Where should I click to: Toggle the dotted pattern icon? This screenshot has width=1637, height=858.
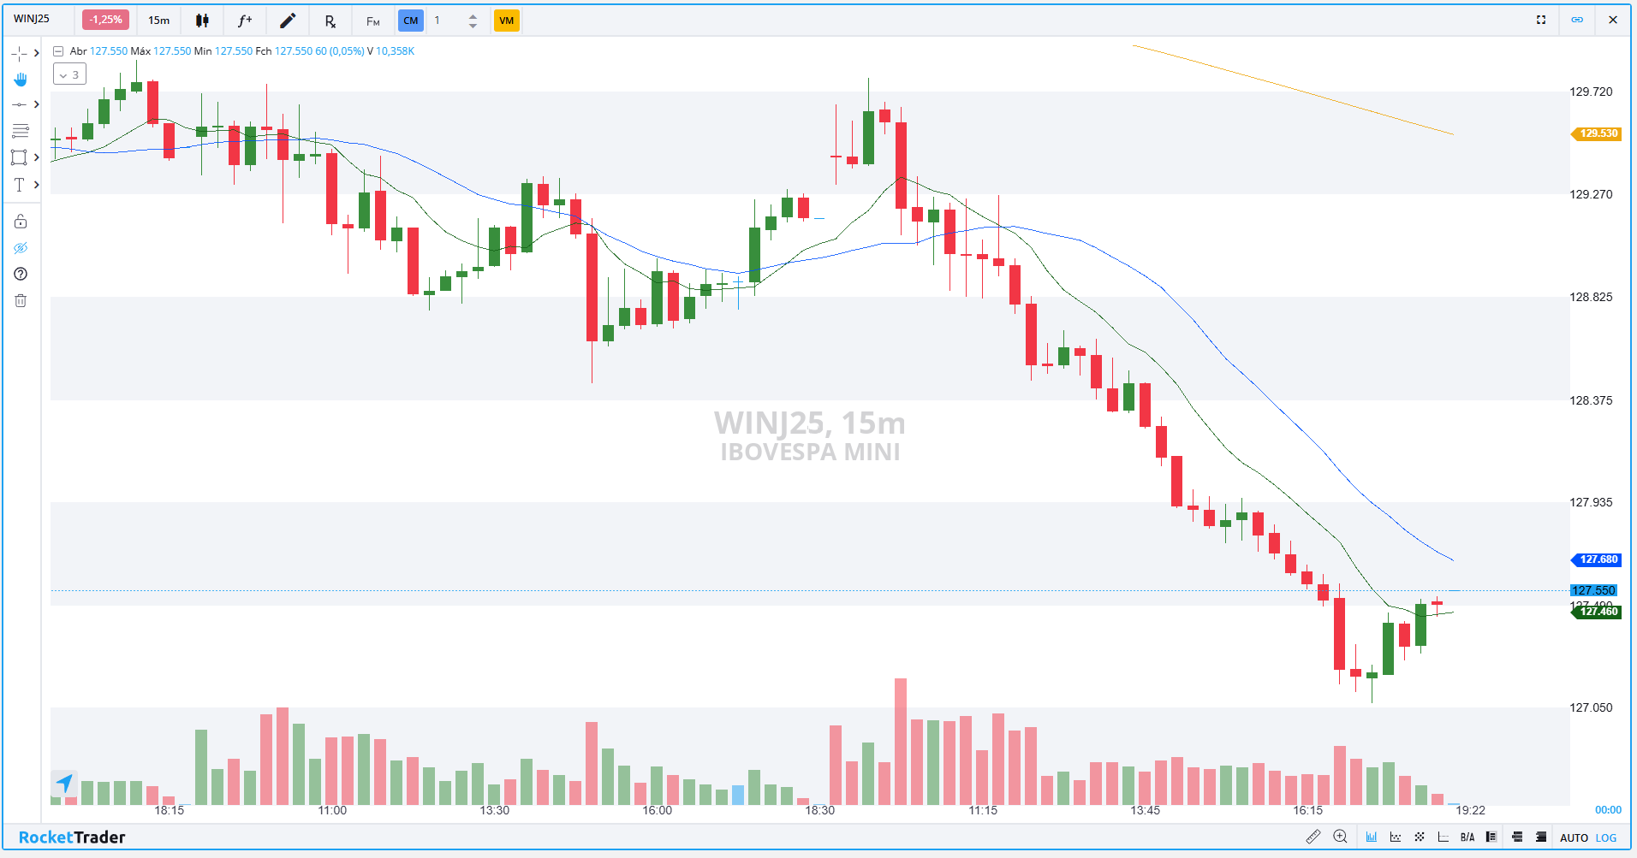pyautogui.click(x=1420, y=837)
